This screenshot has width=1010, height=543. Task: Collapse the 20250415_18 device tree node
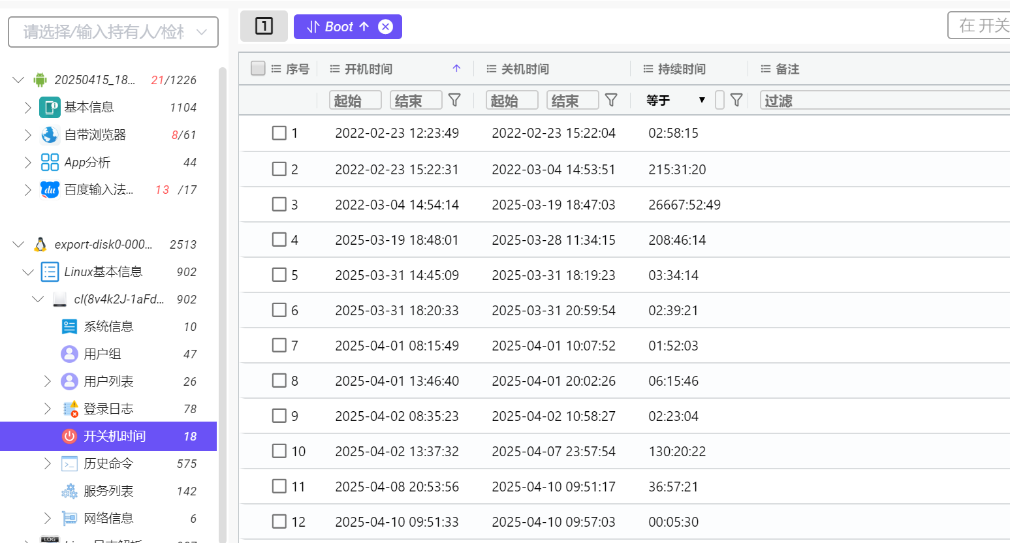tap(18, 80)
